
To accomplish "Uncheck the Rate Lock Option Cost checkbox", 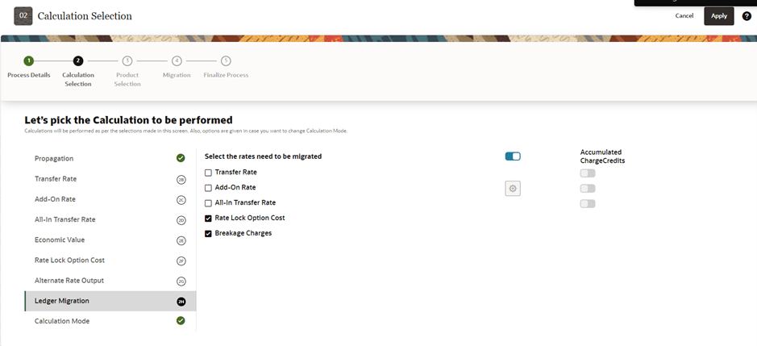I will click(x=208, y=219).
